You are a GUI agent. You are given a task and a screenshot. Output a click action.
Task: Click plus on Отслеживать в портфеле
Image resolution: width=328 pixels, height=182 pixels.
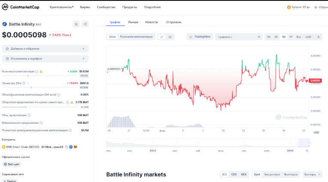83,59
